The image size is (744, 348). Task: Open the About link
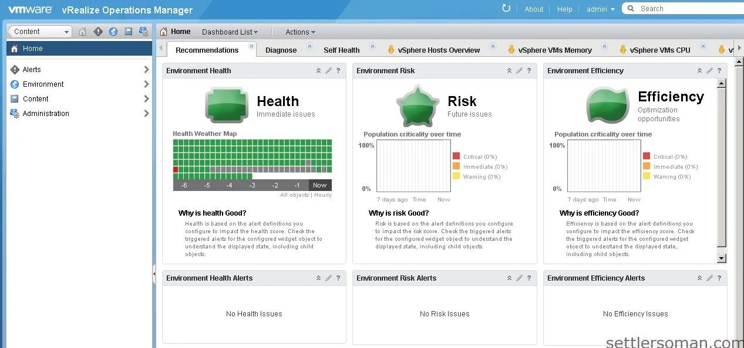[534, 9]
